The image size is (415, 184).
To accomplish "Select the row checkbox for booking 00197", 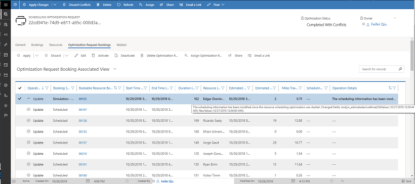I will (20, 110).
